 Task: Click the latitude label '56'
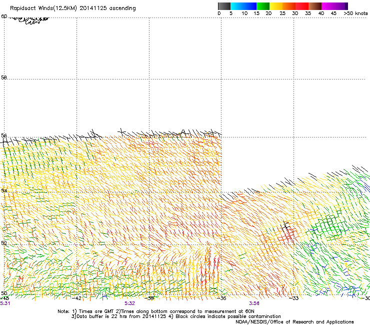(x=4, y=135)
